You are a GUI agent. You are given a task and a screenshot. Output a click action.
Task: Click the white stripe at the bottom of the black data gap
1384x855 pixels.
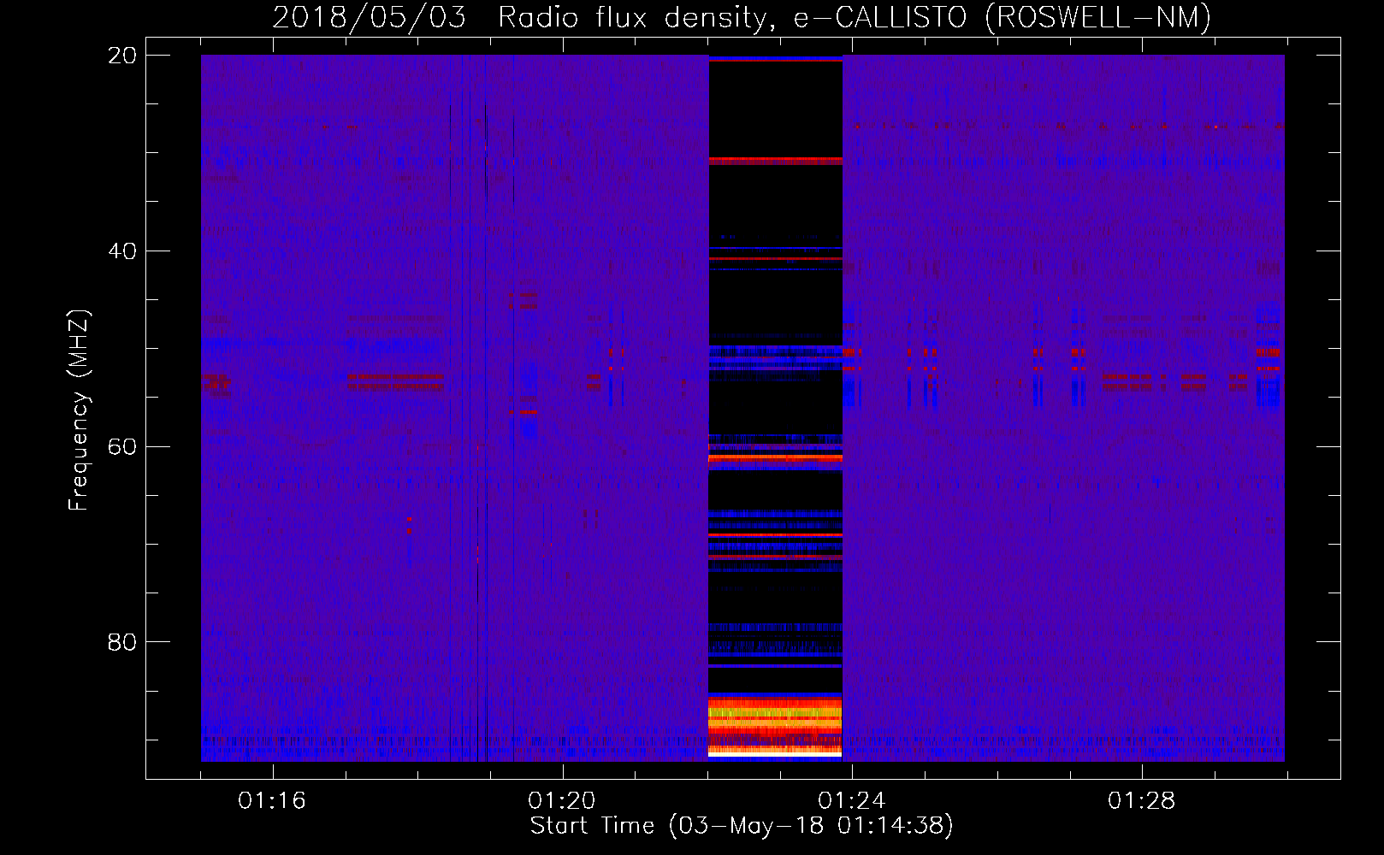pyautogui.click(x=775, y=755)
